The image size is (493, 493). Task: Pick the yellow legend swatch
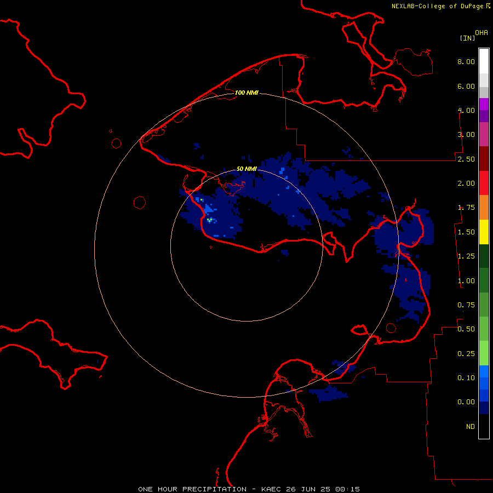484,232
